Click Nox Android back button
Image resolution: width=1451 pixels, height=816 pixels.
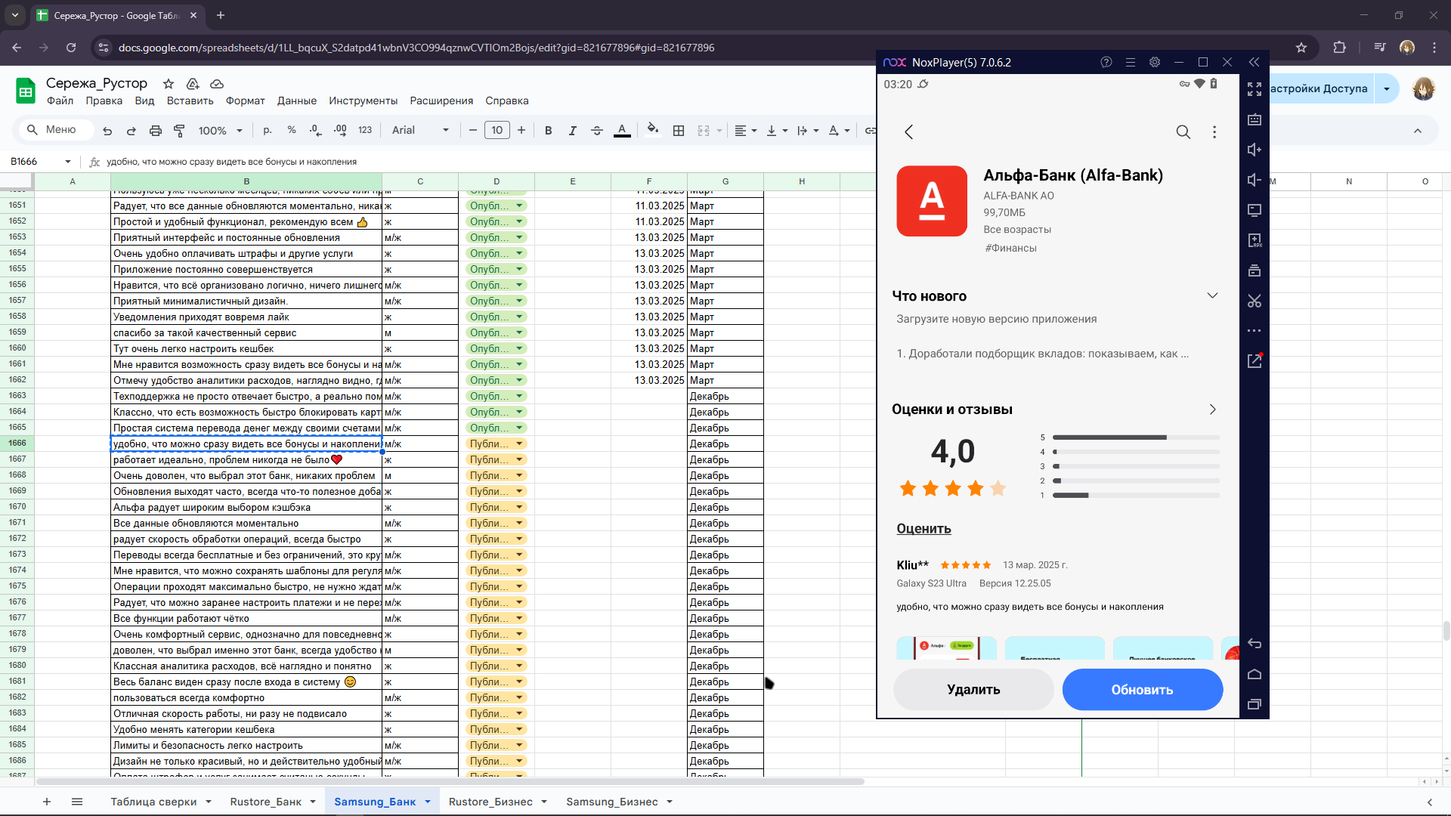coord(1255,644)
